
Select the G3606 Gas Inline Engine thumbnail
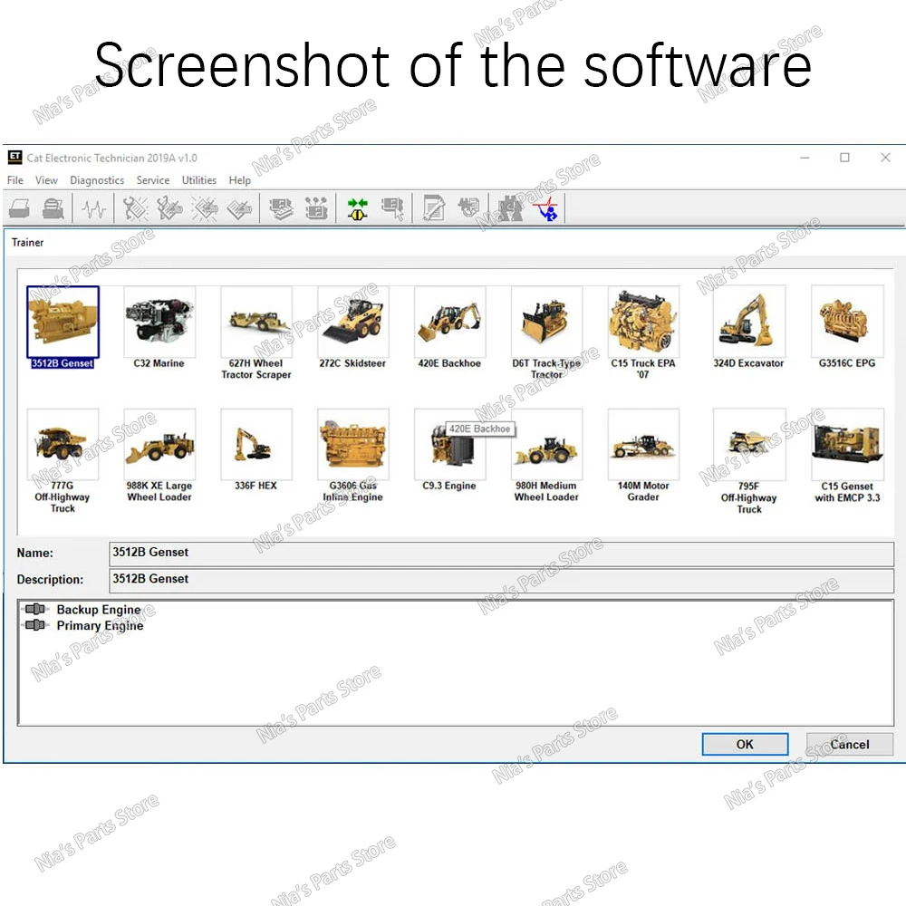click(x=353, y=444)
